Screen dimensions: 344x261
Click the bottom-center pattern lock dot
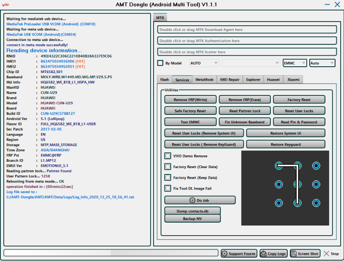click(x=297, y=203)
